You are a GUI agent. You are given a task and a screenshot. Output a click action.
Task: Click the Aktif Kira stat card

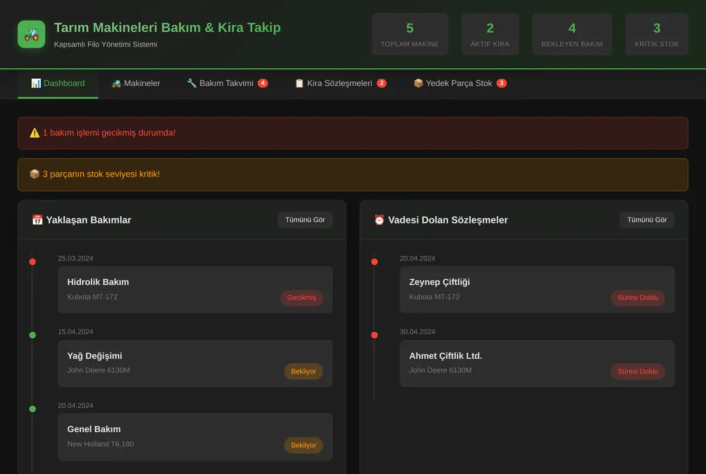490,35
